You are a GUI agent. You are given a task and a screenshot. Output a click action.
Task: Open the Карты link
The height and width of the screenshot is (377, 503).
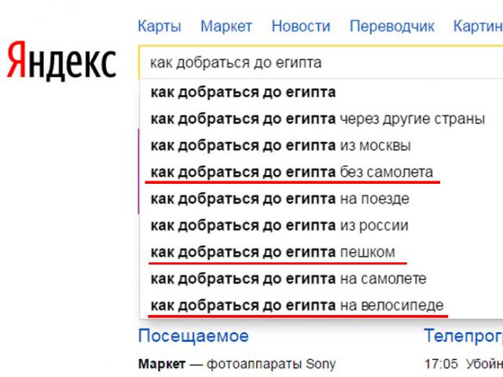160,27
